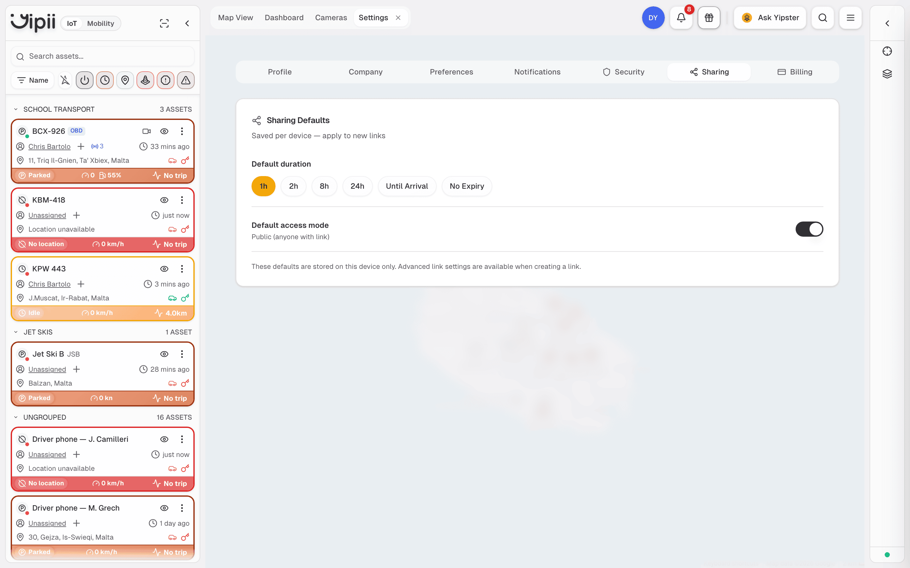Viewport: 910px width, 568px height.
Task: Select the IoT mode switch
Action: (x=72, y=23)
